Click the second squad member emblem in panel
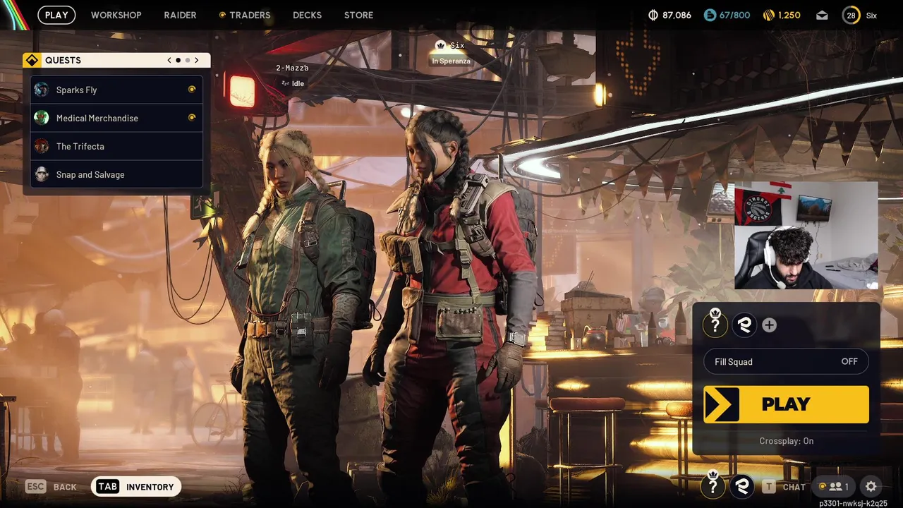Image resolution: width=903 pixels, height=508 pixels. (744, 325)
